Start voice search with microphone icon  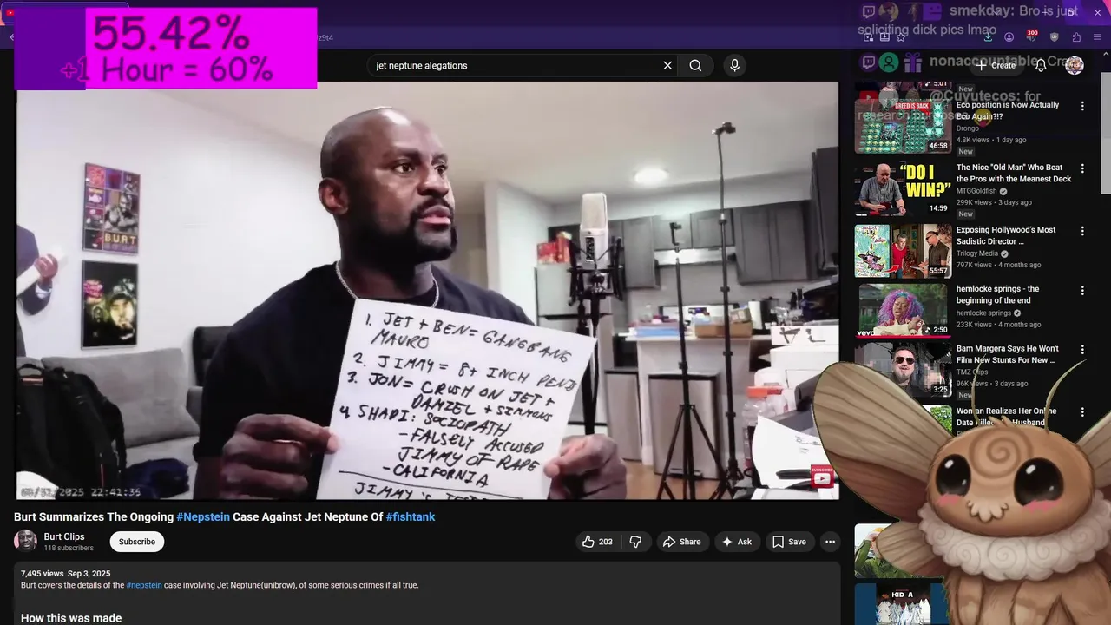734,65
